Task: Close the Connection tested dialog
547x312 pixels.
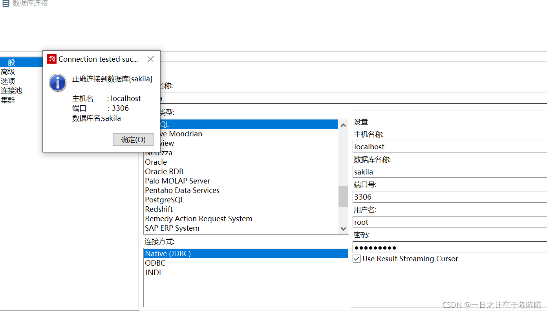Action: (150, 59)
